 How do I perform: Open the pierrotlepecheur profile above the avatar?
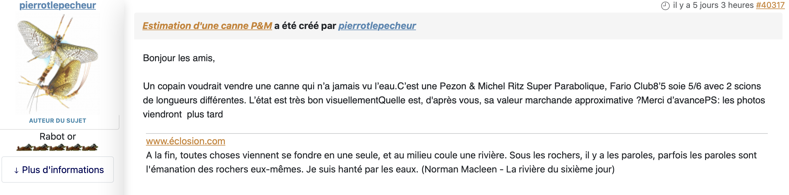[58, 5]
